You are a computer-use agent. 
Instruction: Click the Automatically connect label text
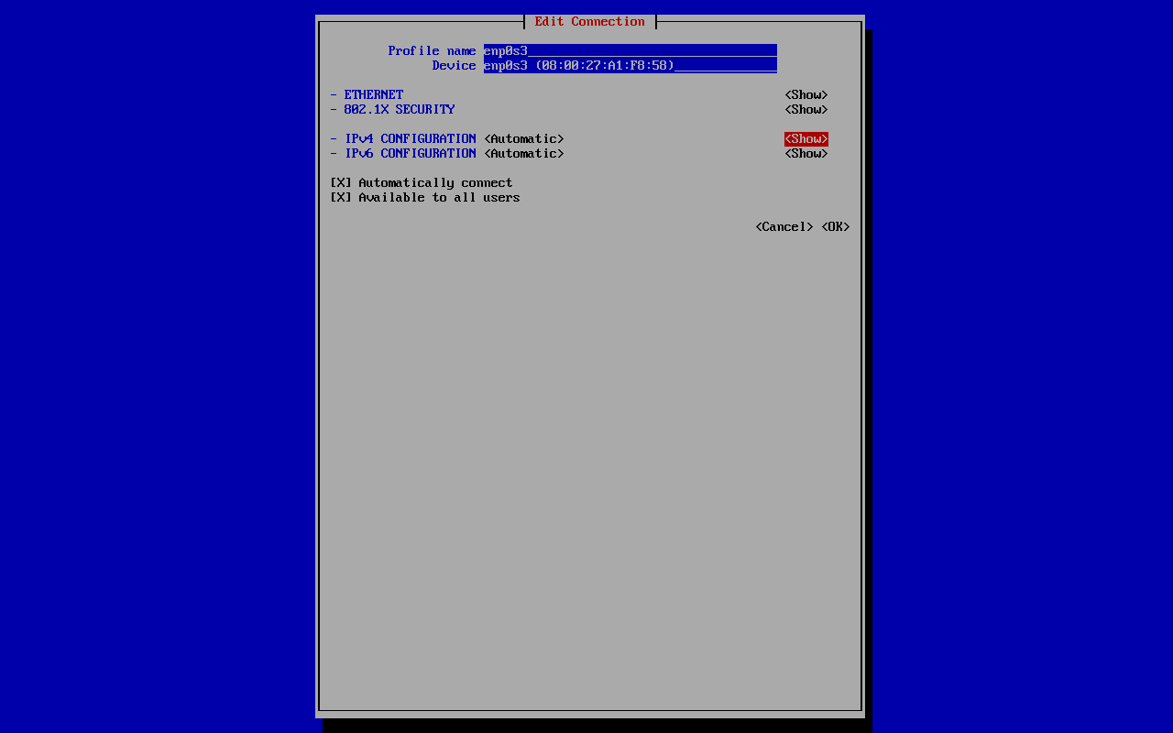coord(435,183)
